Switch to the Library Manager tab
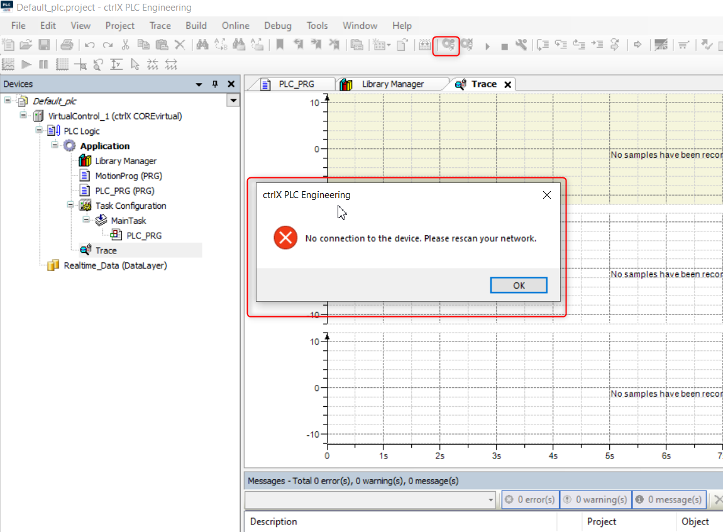Image resolution: width=723 pixels, height=532 pixels. [392, 84]
